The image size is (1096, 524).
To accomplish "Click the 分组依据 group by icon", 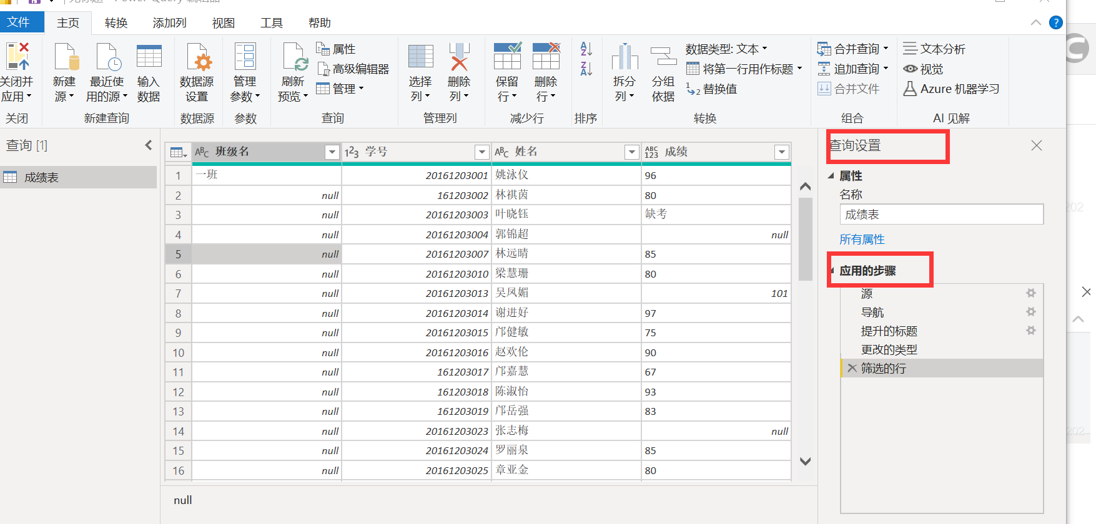I will 663,57.
